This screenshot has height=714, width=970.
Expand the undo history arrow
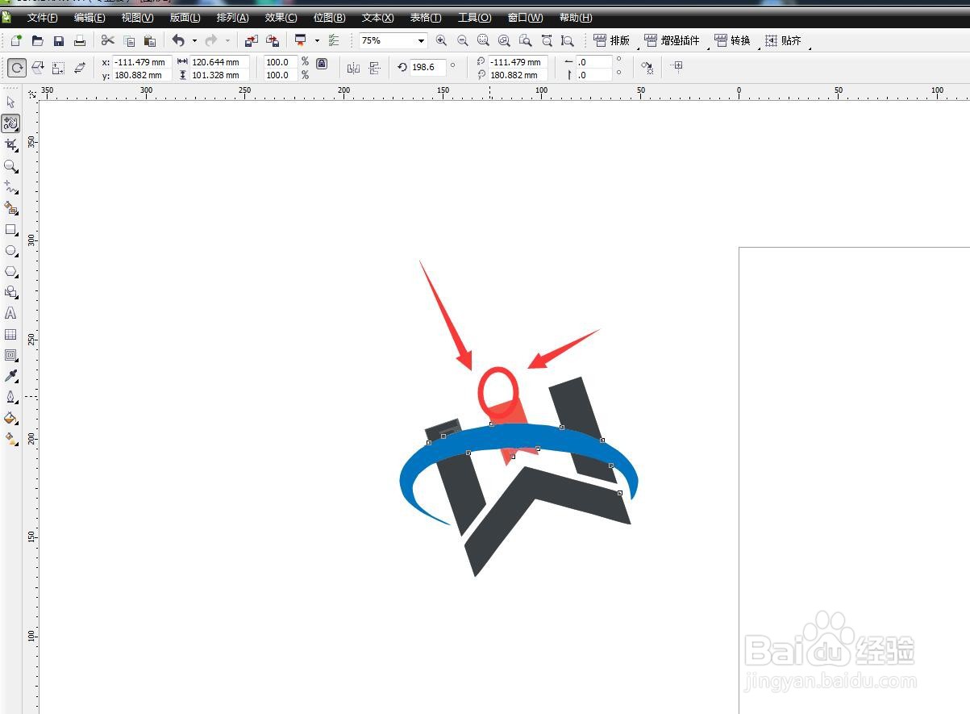tap(194, 40)
